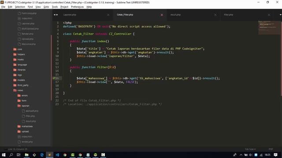
Task: Click the Sublime Text taskbar icon
Action: click(x=49, y=155)
